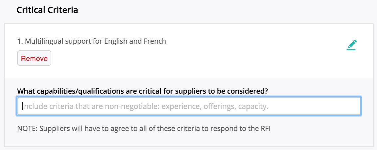This screenshot has width=377, height=150.
Task: Click the word 'English' in the first criterion
Action: pyautogui.click(x=116, y=41)
